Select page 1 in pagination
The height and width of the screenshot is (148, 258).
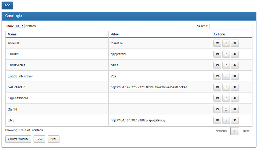coord(235,131)
